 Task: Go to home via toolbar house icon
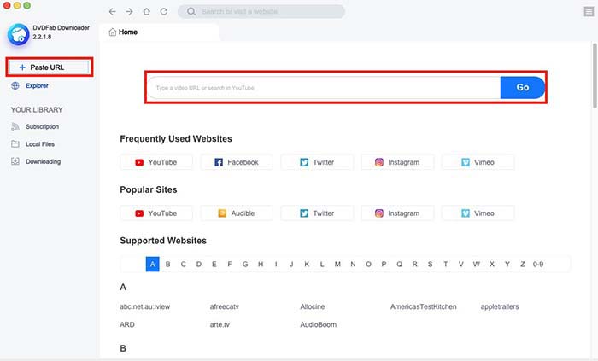point(147,12)
